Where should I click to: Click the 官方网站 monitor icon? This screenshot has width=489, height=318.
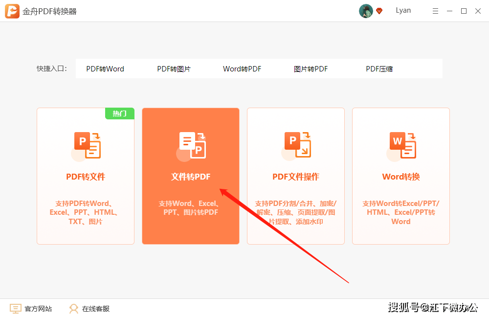coord(16,308)
